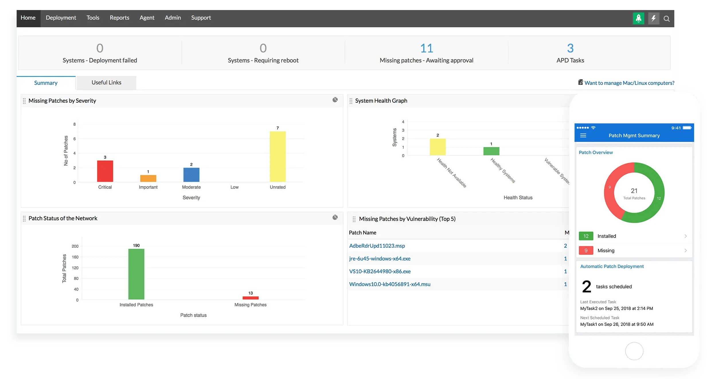Click the search icon in the top bar
Viewport: 707px width, 379px height.
point(667,18)
